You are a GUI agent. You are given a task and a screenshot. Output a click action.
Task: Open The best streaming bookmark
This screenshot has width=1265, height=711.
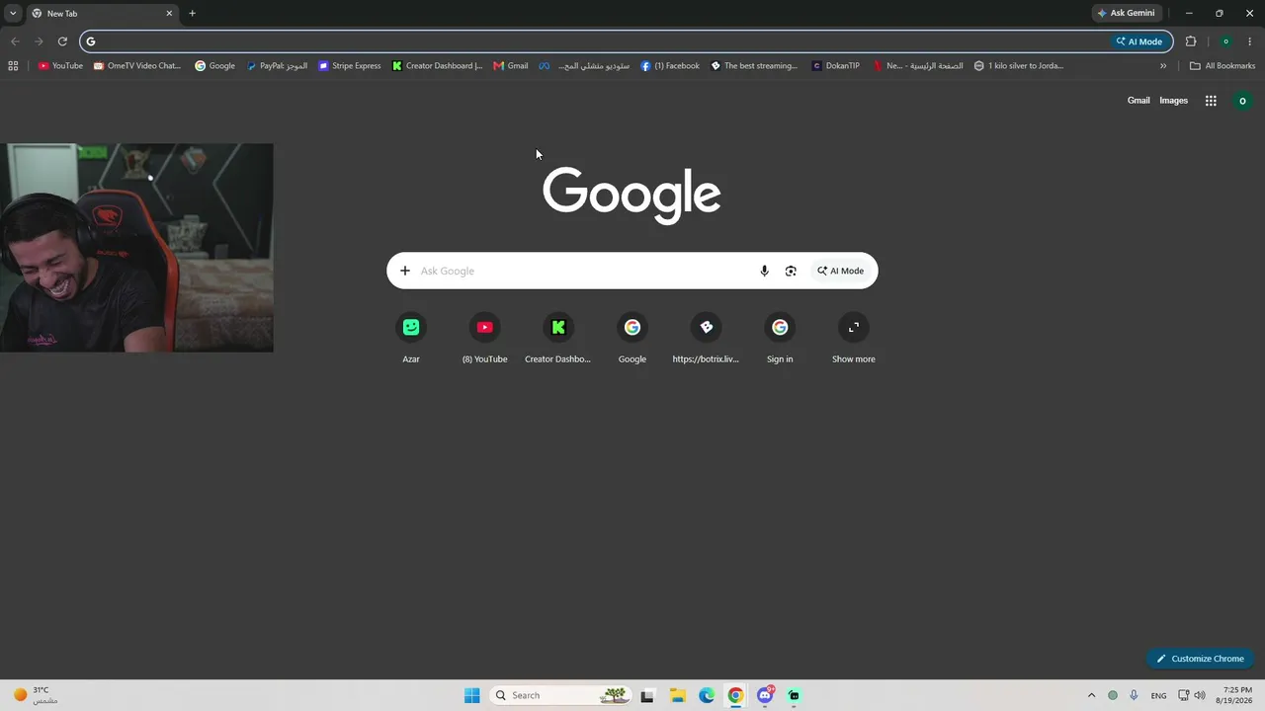754,66
